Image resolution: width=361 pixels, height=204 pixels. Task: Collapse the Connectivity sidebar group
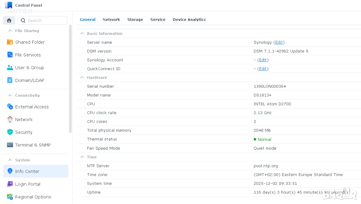[10, 95]
